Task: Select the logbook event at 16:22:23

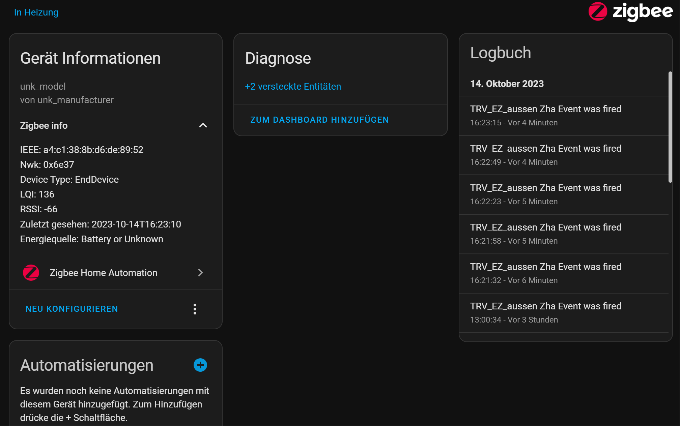Action: (564, 194)
